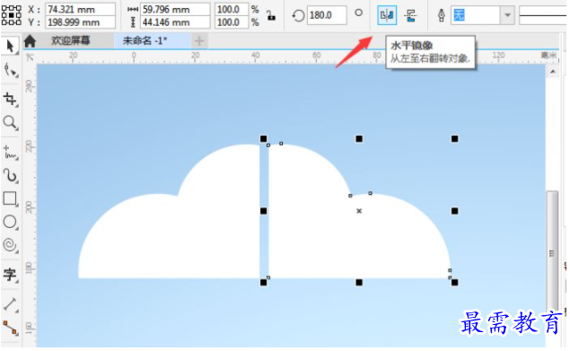Click the Y position field 198.999 mm
This screenshot has height=351, width=570.
[80, 22]
